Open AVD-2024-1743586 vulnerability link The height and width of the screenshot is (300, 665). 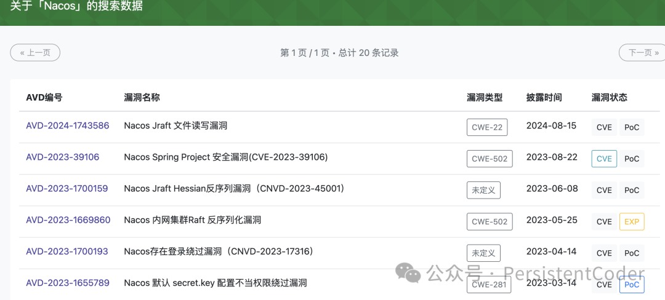tap(68, 125)
